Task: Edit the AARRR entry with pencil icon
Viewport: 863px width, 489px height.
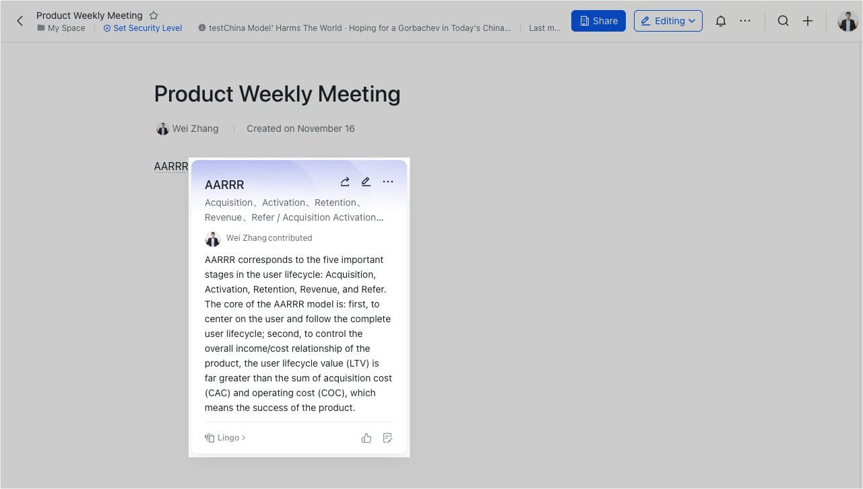Action: (x=366, y=182)
